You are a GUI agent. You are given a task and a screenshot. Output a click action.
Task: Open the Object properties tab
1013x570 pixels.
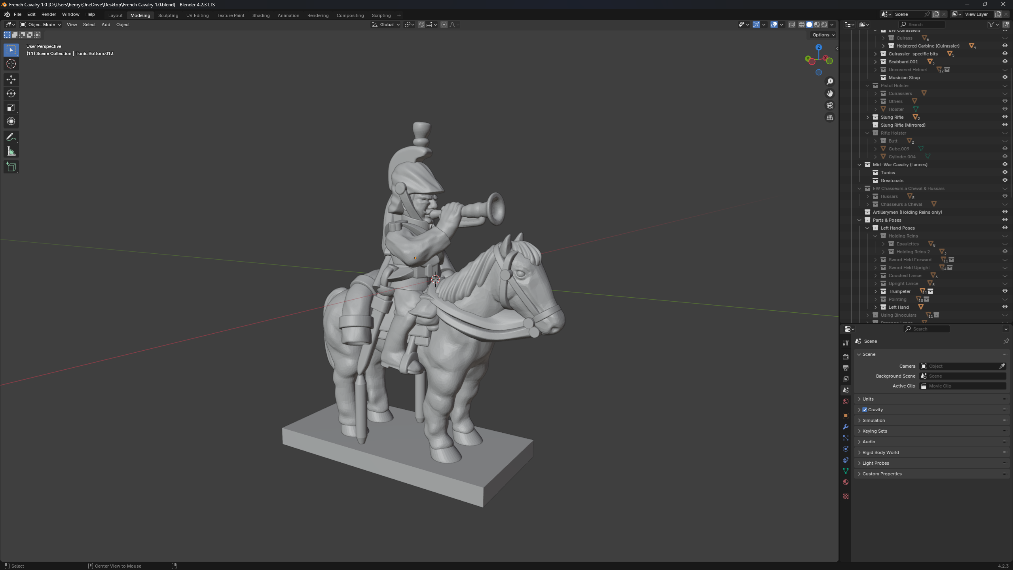point(846,415)
